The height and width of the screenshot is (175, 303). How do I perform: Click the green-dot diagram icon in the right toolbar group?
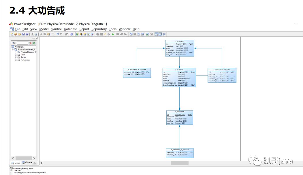(x=147, y=34)
